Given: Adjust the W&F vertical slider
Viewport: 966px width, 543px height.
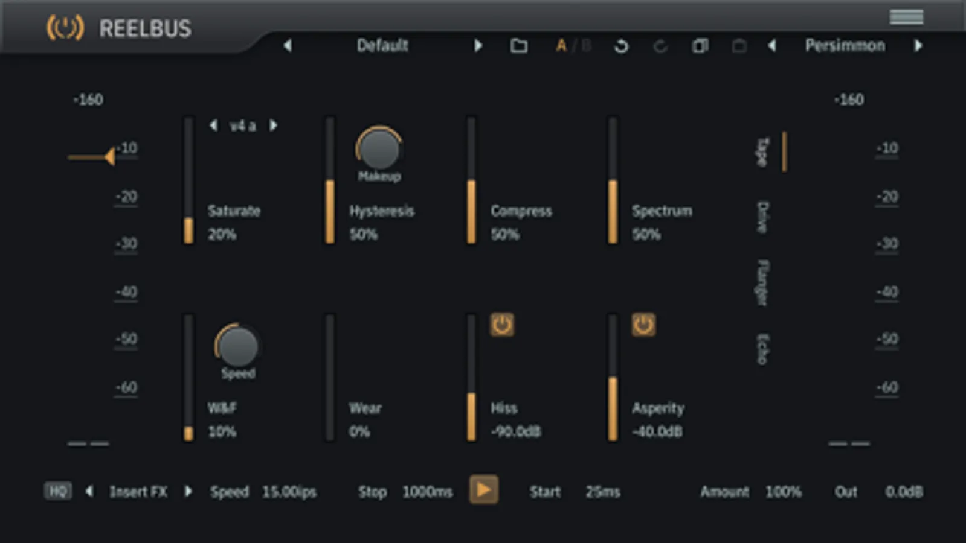Looking at the screenshot, I should click(x=188, y=377).
